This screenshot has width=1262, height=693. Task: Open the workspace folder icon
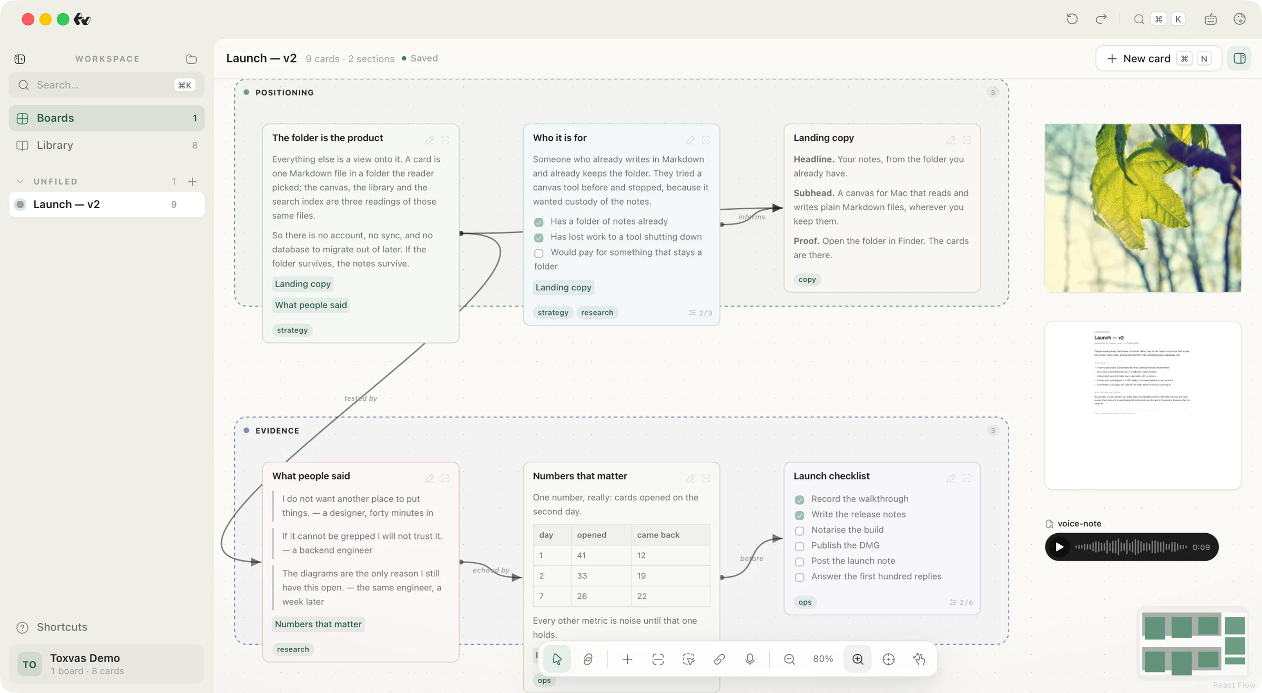[x=191, y=59]
